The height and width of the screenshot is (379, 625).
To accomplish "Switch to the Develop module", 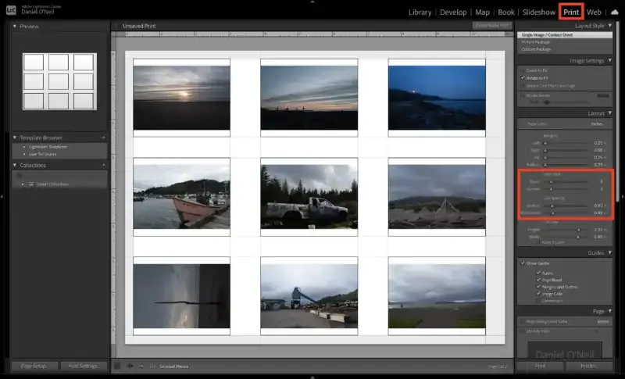I will click(x=453, y=13).
